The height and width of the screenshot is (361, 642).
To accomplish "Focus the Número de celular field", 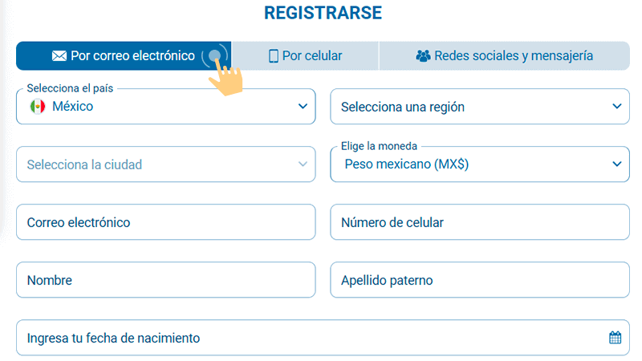I will [479, 222].
